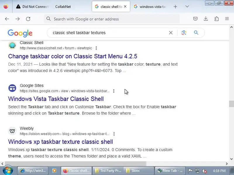Click the sites.google.com URL breadcrumb
The image size is (234, 175).
[x=65, y=91]
